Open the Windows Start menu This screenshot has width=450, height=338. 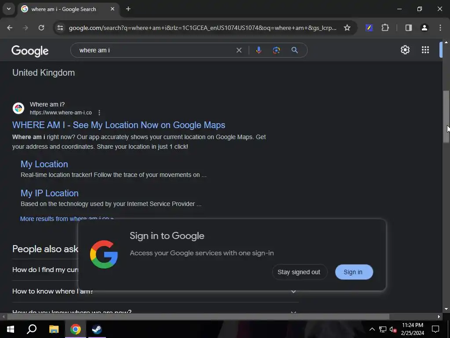(11, 329)
